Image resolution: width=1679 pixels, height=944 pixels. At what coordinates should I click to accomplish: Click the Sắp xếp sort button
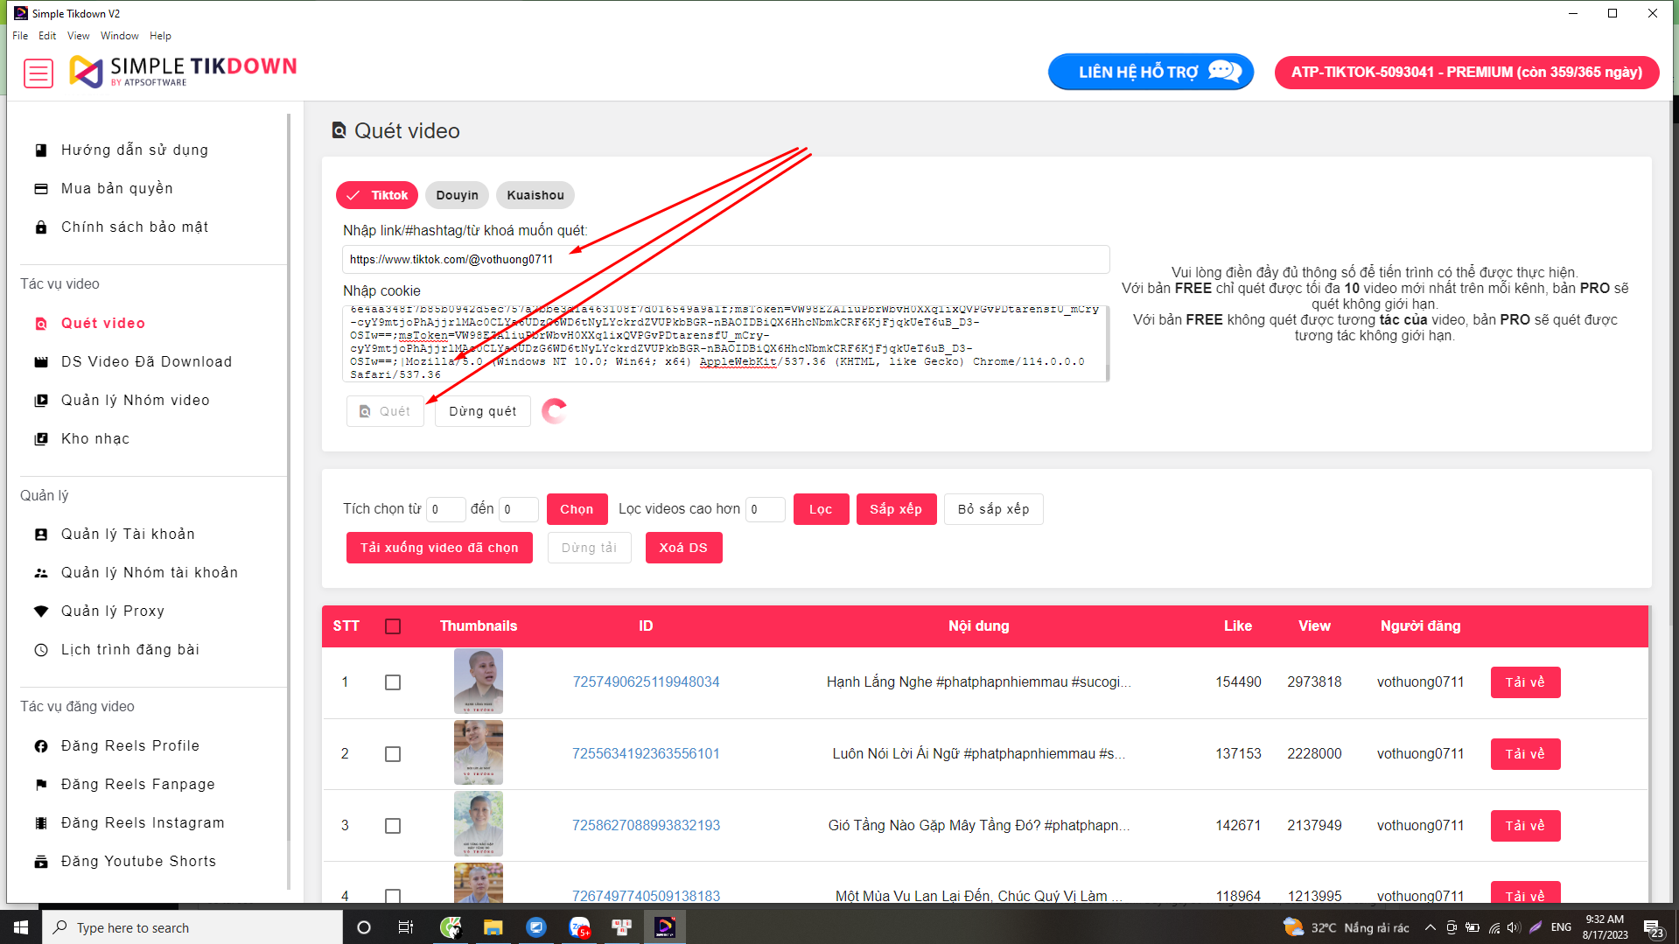(x=896, y=509)
